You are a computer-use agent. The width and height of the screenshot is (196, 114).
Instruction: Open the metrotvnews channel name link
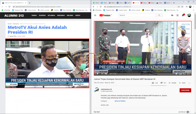pyautogui.click(x=105, y=89)
